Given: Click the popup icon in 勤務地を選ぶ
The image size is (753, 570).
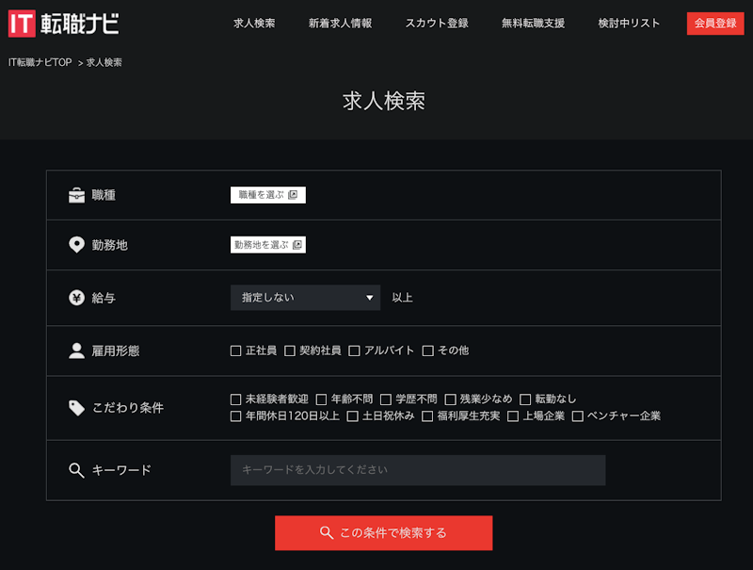Looking at the screenshot, I should [297, 245].
